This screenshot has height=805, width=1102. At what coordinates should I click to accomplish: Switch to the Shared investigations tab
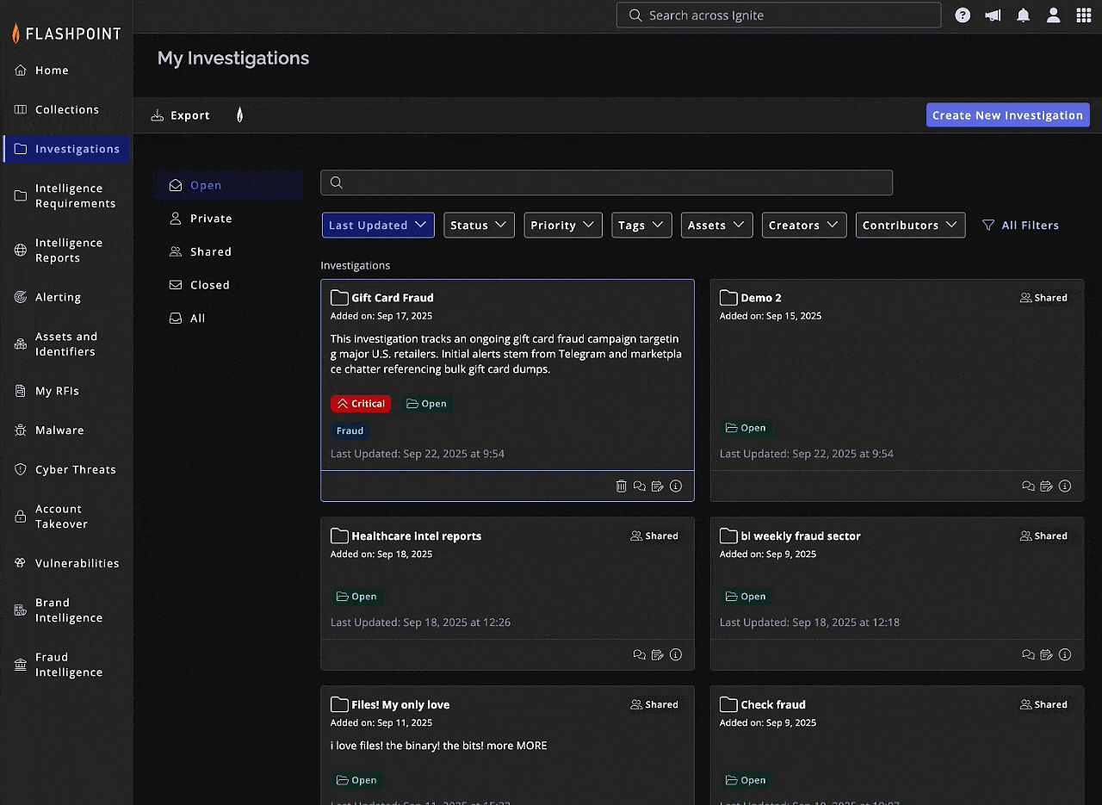(210, 252)
